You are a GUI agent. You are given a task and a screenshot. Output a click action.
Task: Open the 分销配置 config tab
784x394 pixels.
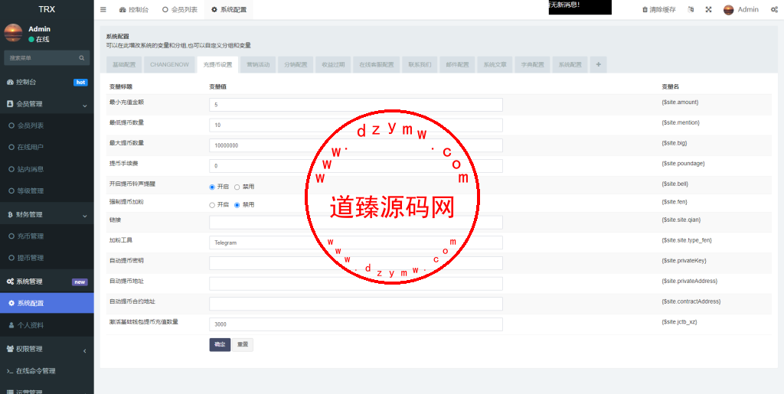(296, 65)
